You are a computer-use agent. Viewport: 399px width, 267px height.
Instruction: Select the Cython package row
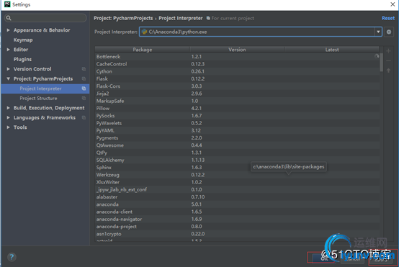point(237,71)
